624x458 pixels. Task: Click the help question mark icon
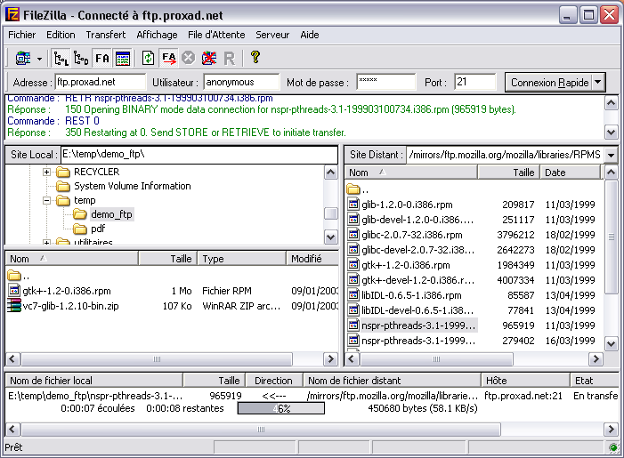255,58
